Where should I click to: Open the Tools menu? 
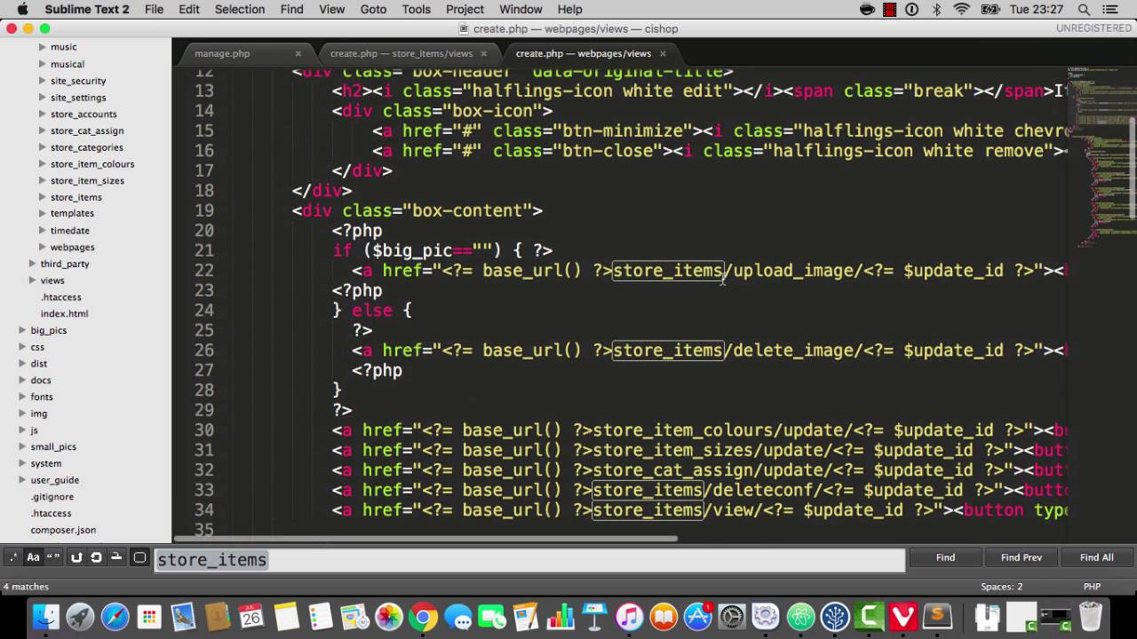[416, 9]
